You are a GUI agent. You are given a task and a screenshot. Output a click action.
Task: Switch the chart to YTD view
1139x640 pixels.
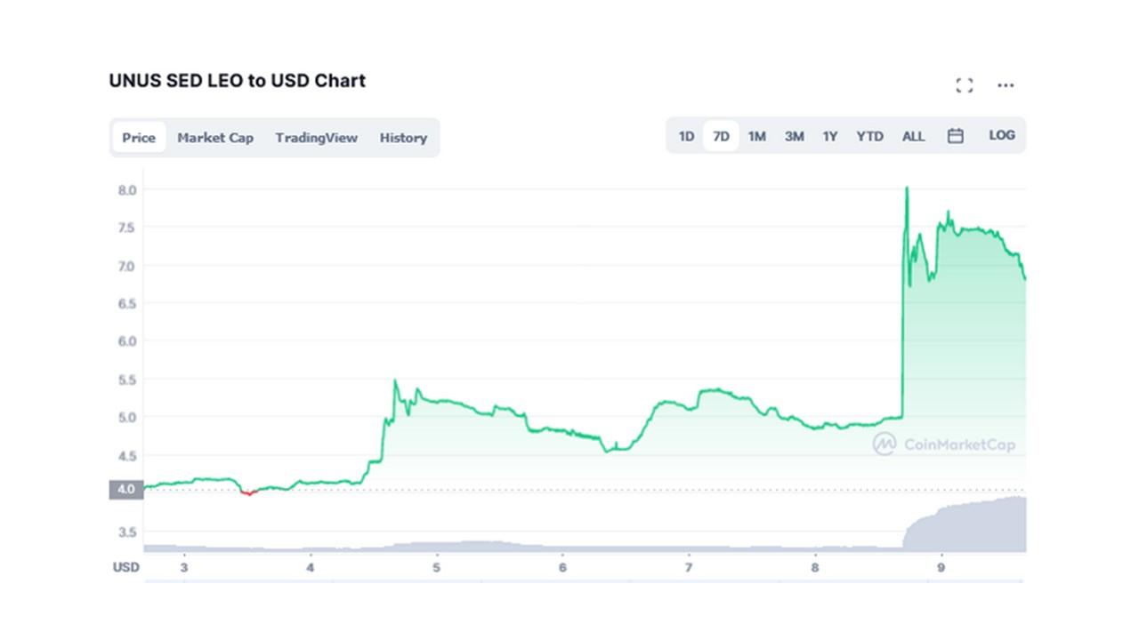870,136
